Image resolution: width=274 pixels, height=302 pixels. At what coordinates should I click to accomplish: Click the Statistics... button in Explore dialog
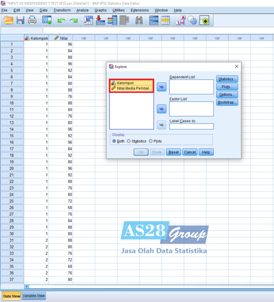227,79
